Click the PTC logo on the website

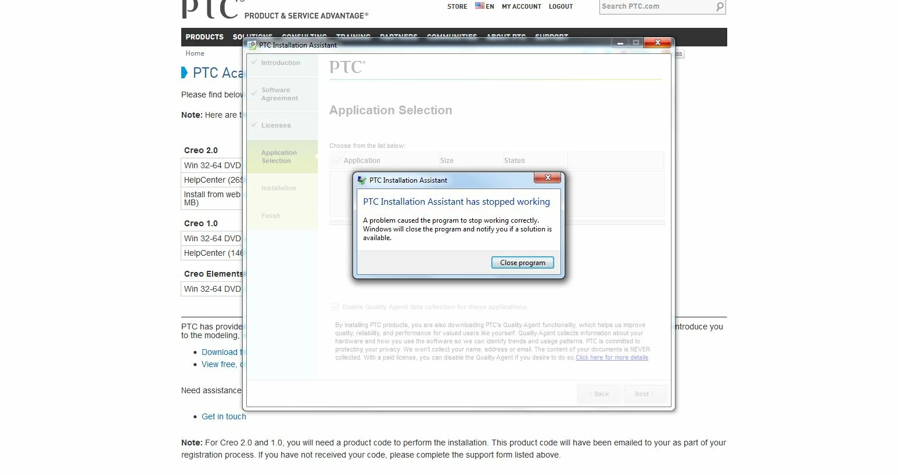tap(213, 9)
